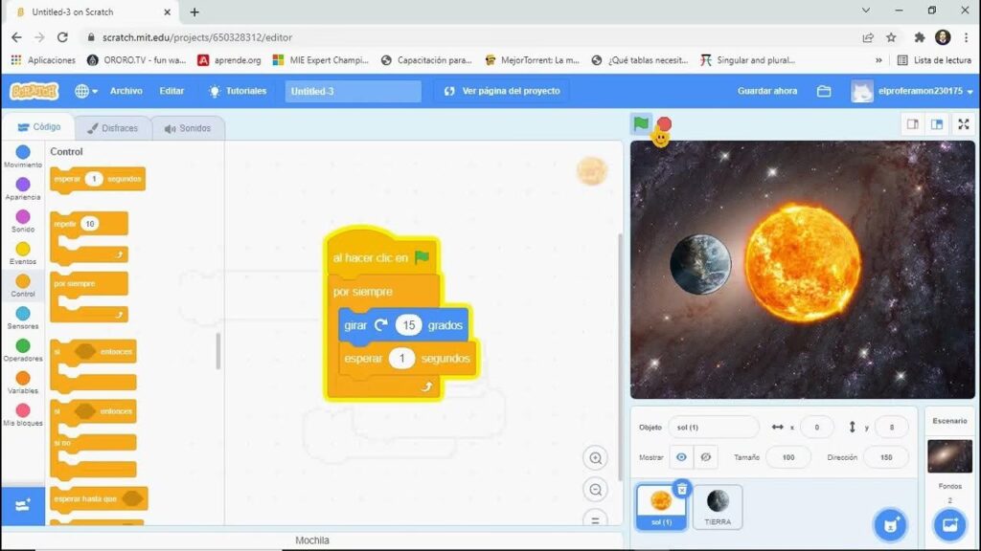Viewport: 981px width, 551px height.
Task: Open the Archivo menu
Action: pyautogui.click(x=125, y=91)
